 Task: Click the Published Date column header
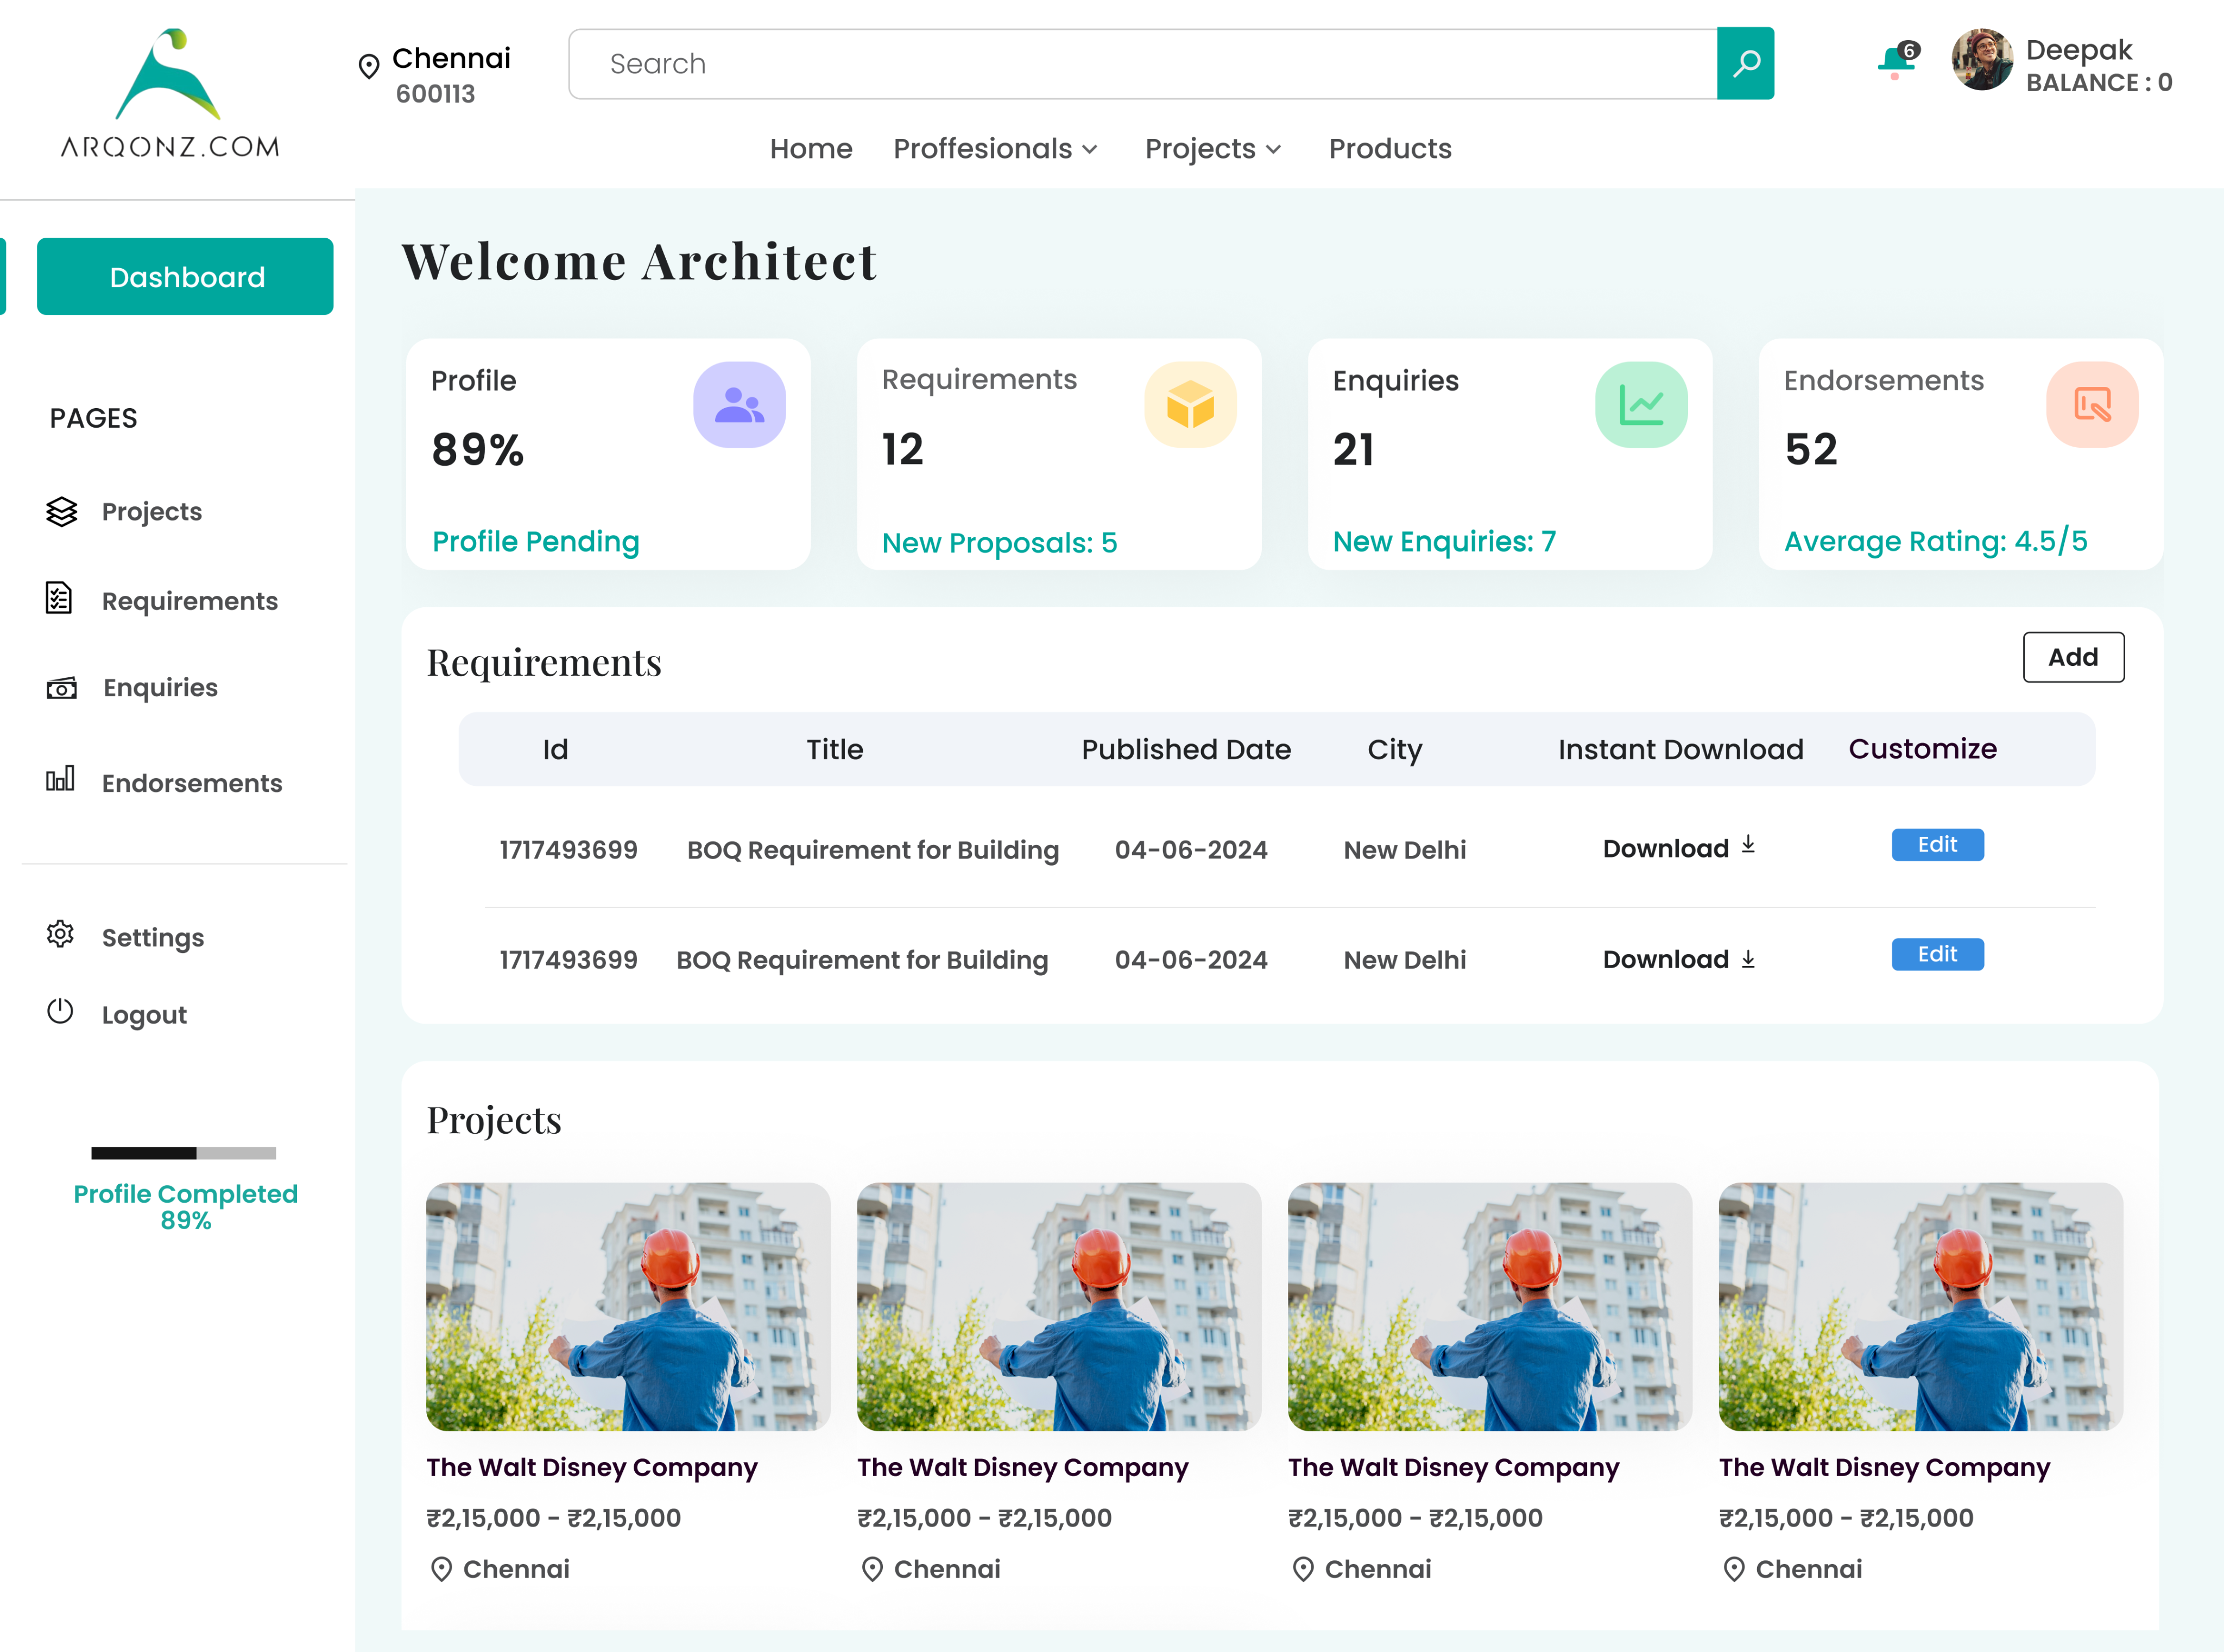pos(1185,750)
